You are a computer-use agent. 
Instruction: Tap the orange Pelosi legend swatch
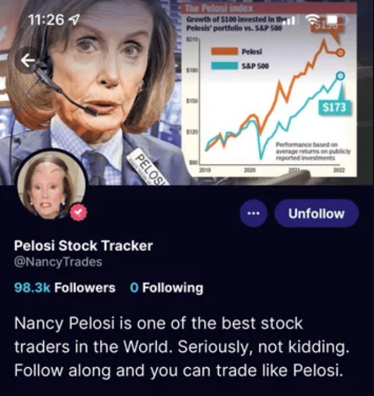pos(225,51)
